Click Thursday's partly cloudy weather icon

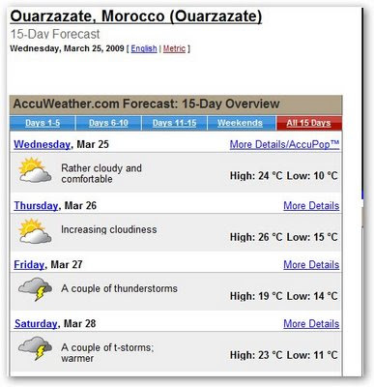[x=35, y=231]
